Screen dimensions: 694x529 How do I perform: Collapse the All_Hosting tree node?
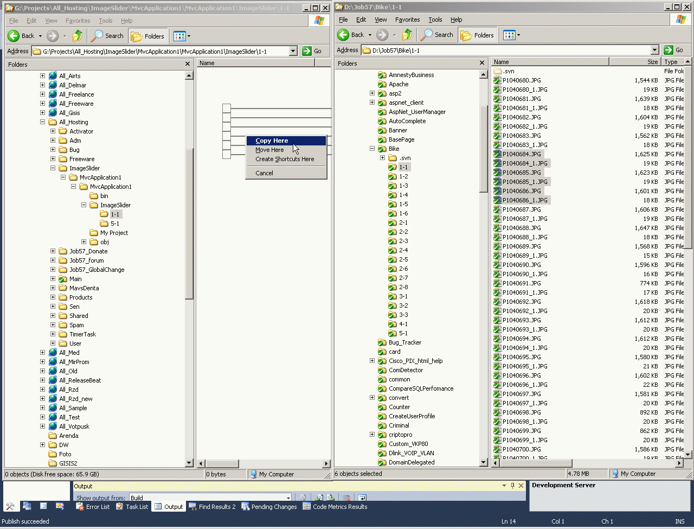click(x=42, y=122)
